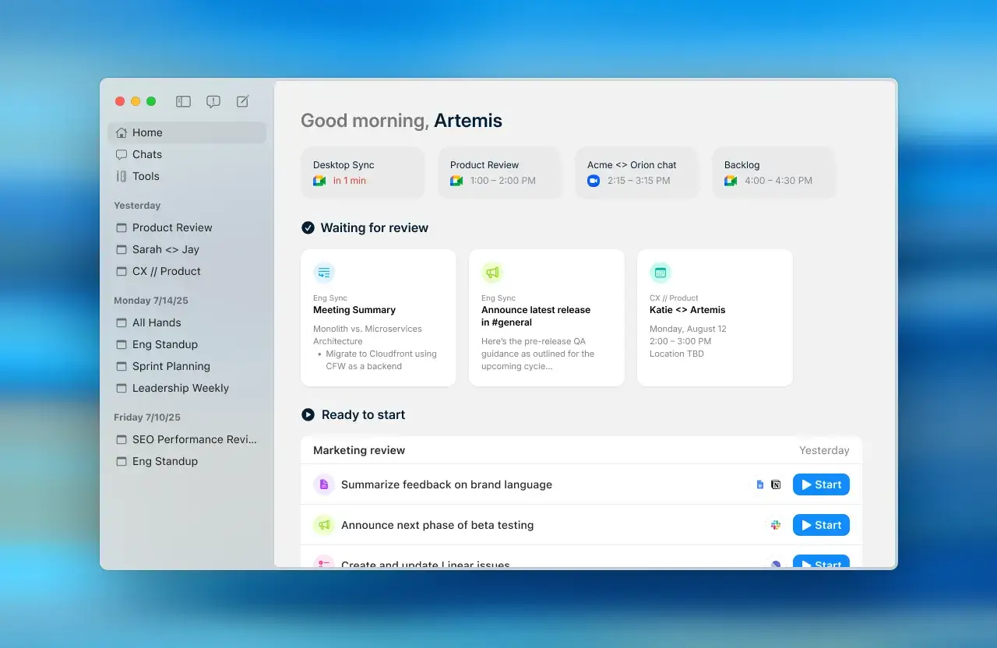Open the Desktop Sync meeting card
Viewport: 997px width, 648px height.
pos(363,172)
